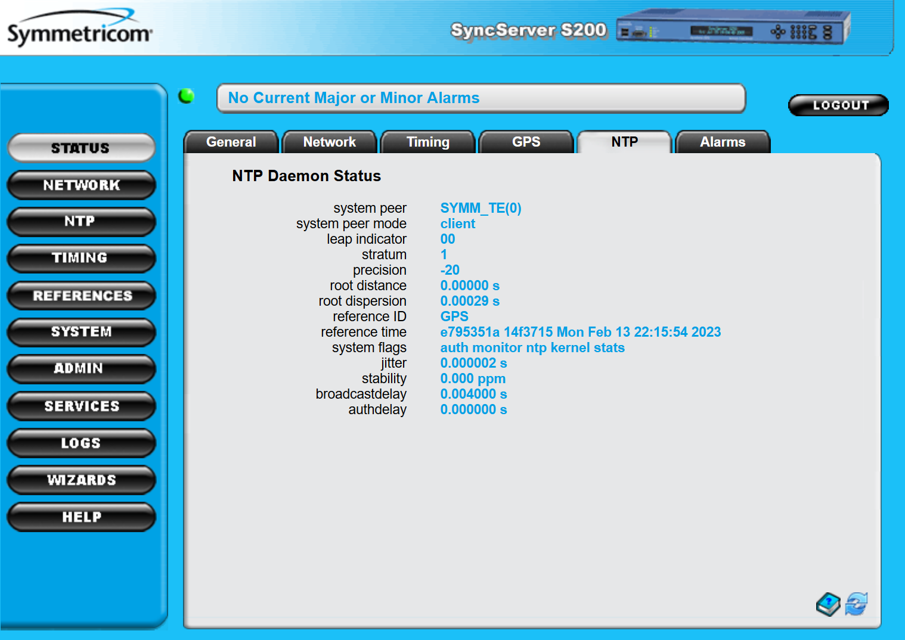The height and width of the screenshot is (640, 905).
Task: Open the STATUS sidebar section
Action: 81,148
